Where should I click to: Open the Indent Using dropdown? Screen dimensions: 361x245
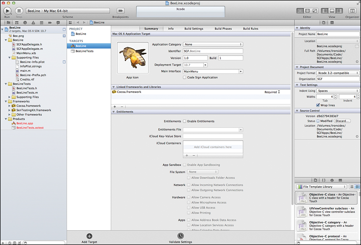(x=338, y=91)
